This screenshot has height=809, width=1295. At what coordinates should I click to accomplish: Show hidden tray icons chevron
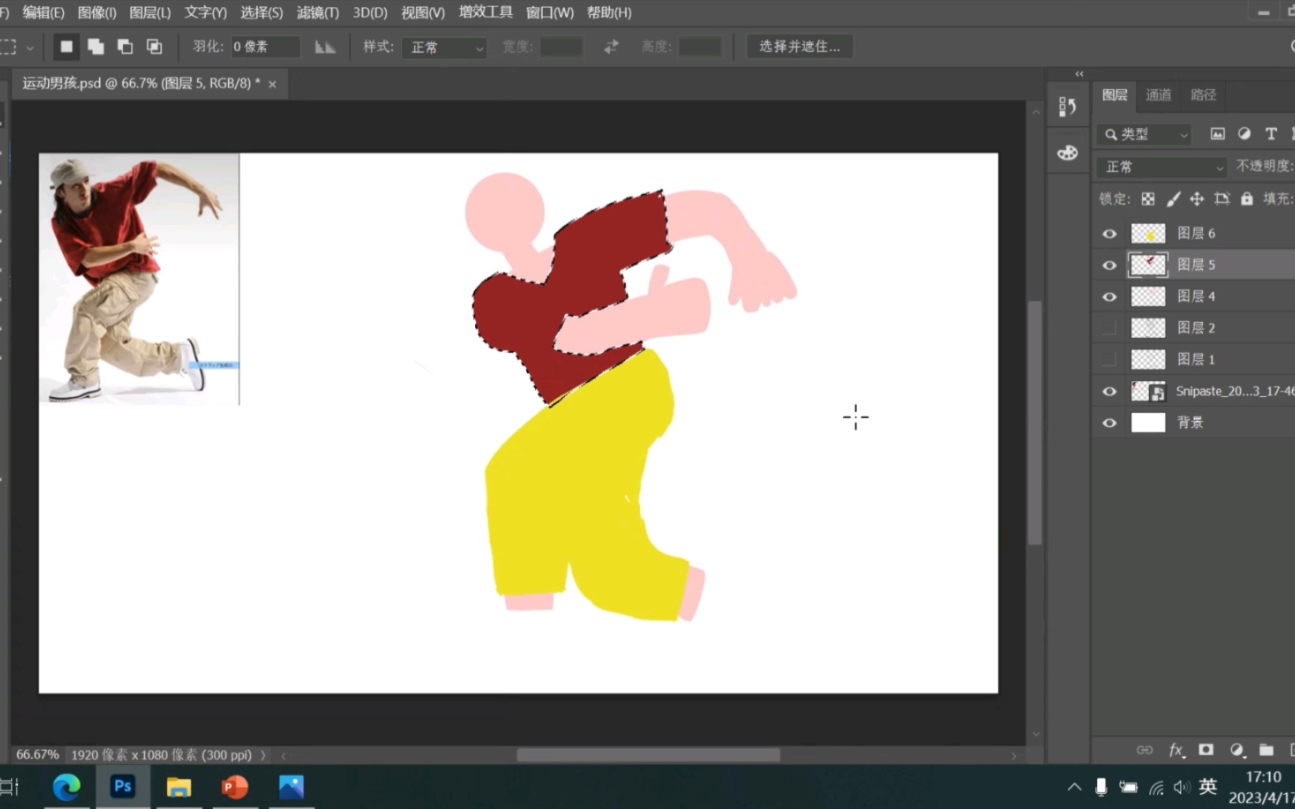(1074, 787)
